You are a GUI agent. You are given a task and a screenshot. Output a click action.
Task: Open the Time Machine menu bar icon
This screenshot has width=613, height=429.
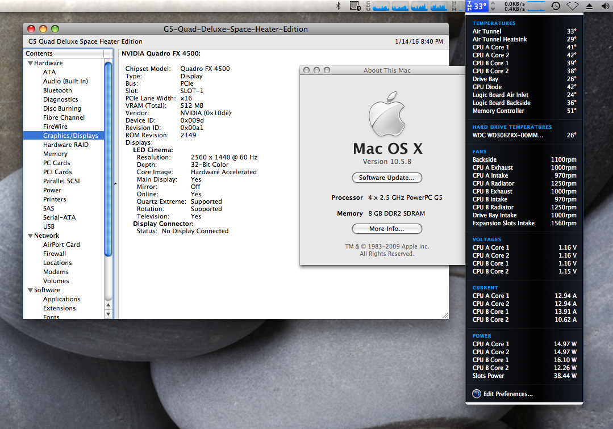(x=555, y=6)
